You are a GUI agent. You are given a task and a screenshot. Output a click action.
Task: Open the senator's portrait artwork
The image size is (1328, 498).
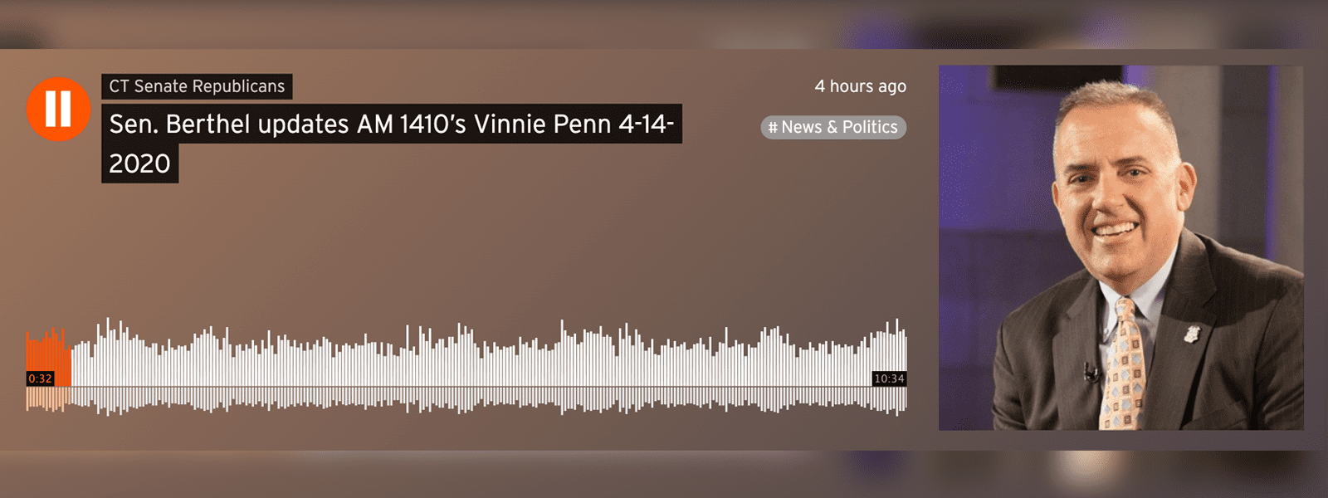pyautogui.click(x=1120, y=247)
